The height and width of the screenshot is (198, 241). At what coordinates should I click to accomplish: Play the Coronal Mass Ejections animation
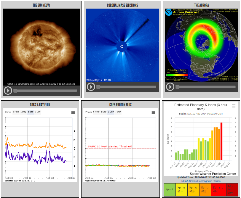(x=91, y=87)
